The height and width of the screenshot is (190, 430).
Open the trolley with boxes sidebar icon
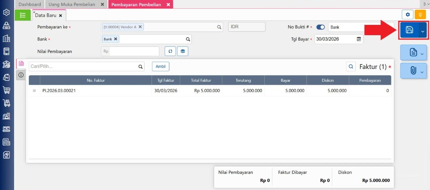point(6,103)
